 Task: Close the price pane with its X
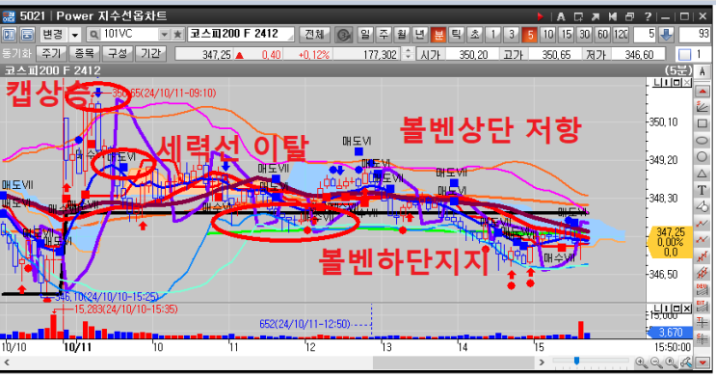(x=687, y=83)
